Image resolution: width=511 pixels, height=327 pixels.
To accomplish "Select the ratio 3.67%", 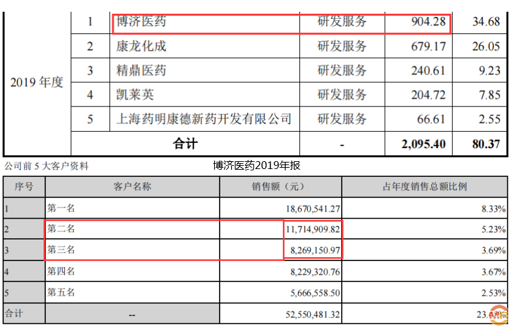I will tap(494, 272).
